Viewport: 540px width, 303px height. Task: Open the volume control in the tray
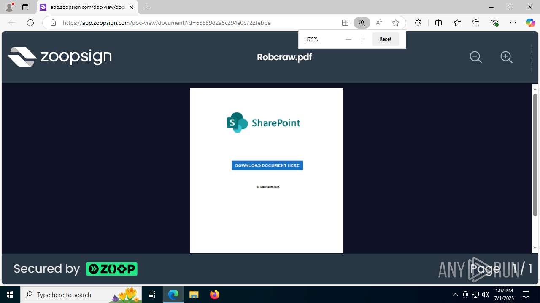pyautogui.click(x=486, y=295)
